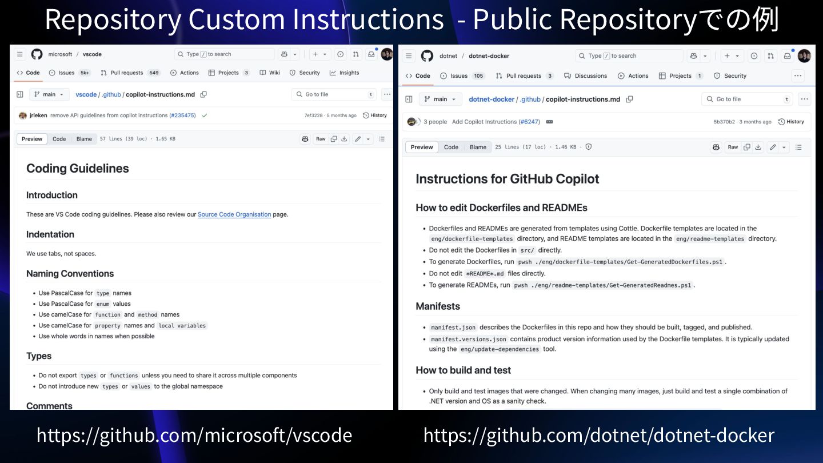This screenshot has height=463, width=823.
Task: Open Pull requests tab in vscode repo
Action: [131, 73]
